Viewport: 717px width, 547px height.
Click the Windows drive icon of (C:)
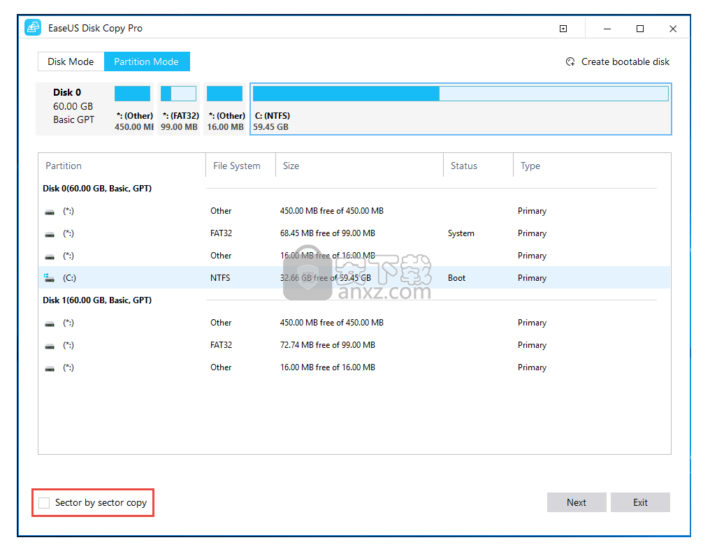coord(50,278)
